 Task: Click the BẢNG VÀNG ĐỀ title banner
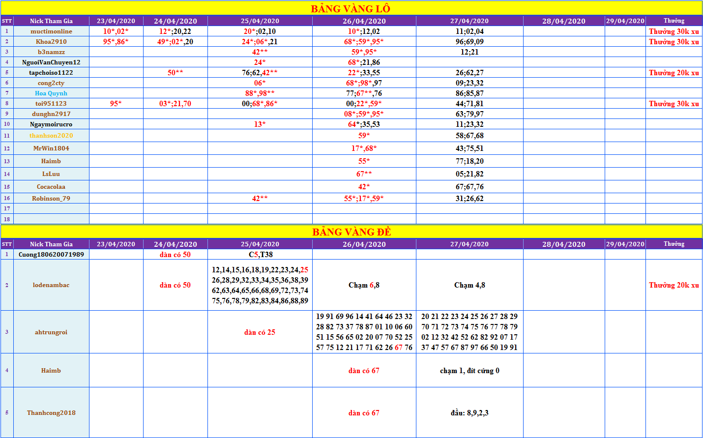[x=351, y=232]
